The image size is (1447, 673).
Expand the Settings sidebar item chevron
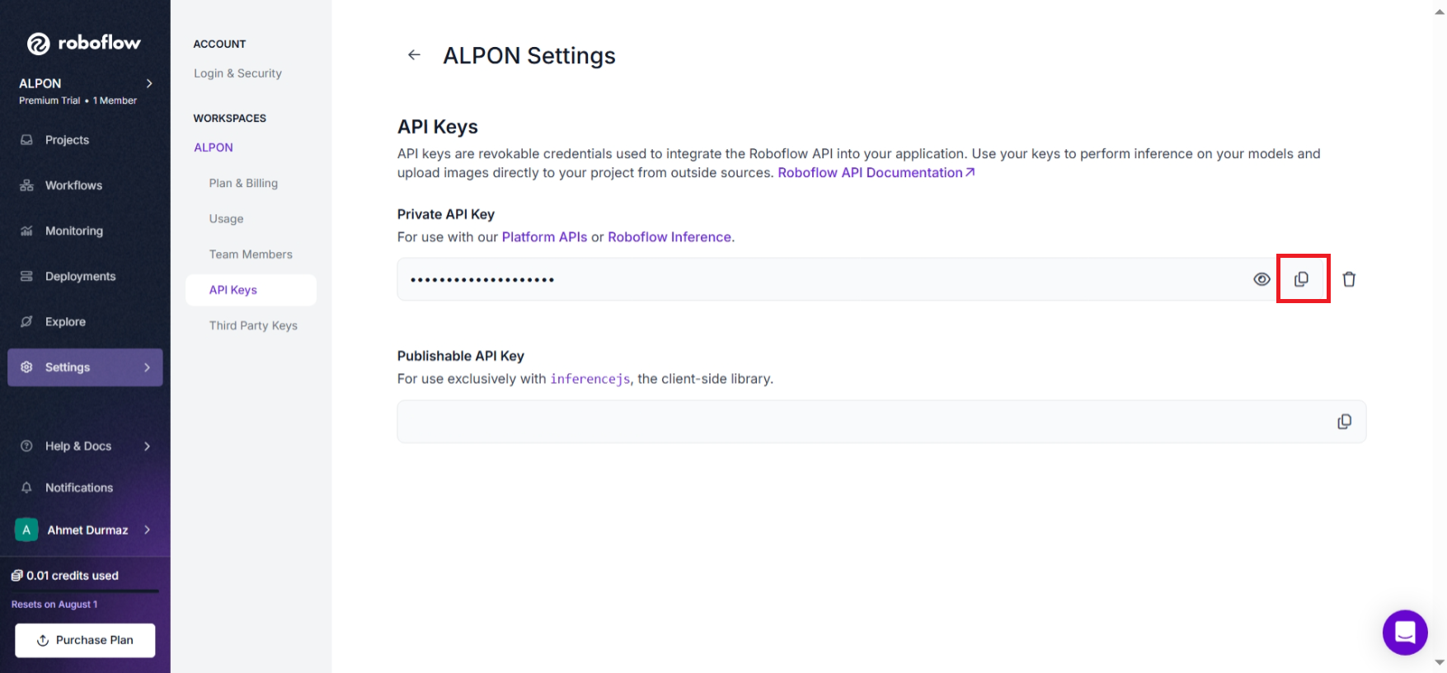point(147,367)
